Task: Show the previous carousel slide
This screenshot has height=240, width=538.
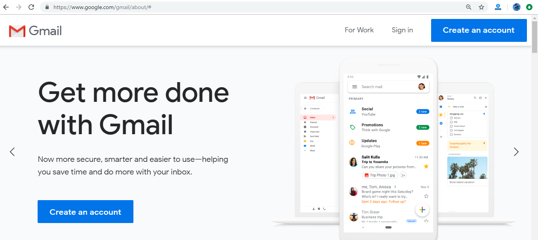Action: [12, 152]
